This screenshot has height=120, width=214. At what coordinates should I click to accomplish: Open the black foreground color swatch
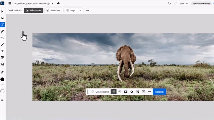pyautogui.click(x=2, y=79)
